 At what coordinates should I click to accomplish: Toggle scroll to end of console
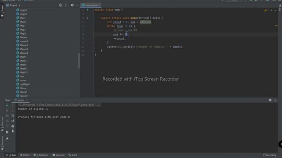point(13,121)
